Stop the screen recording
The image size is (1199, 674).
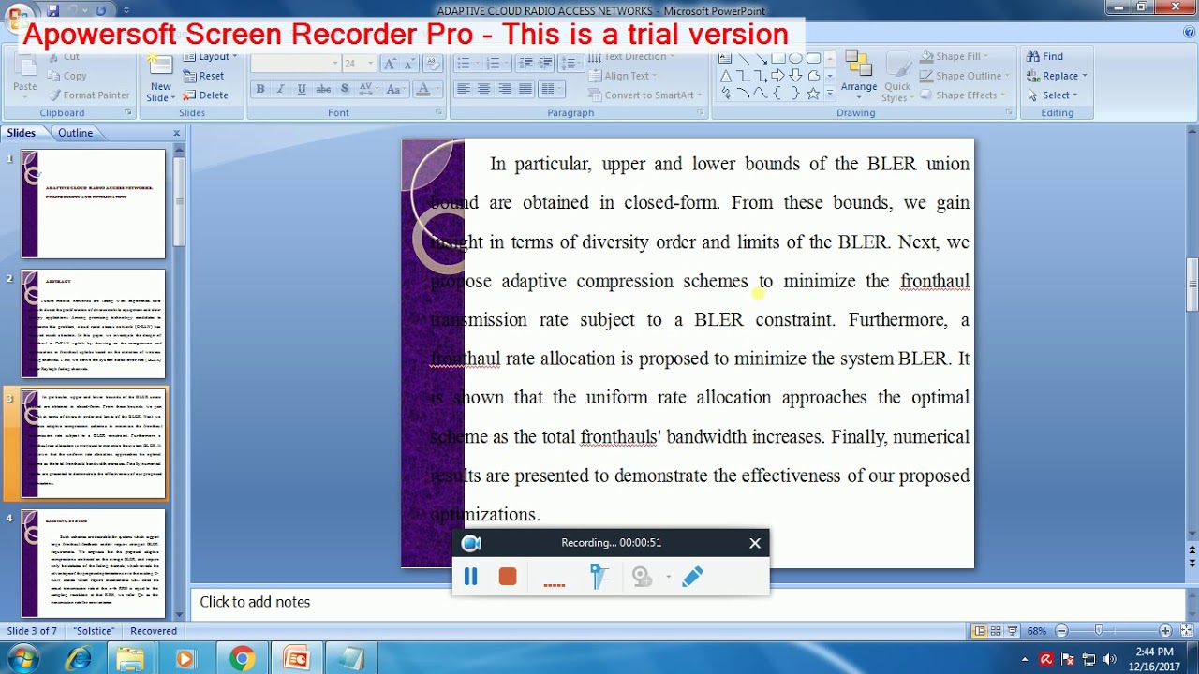pos(508,577)
